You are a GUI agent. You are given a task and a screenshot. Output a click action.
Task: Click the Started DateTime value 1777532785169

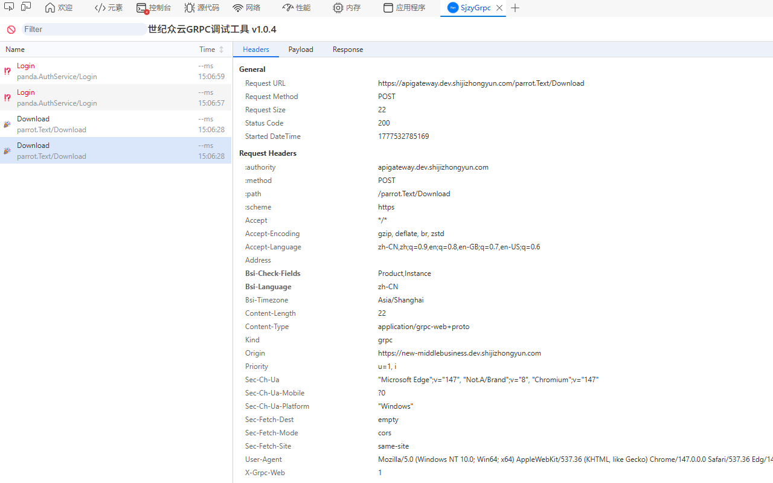point(403,136)
